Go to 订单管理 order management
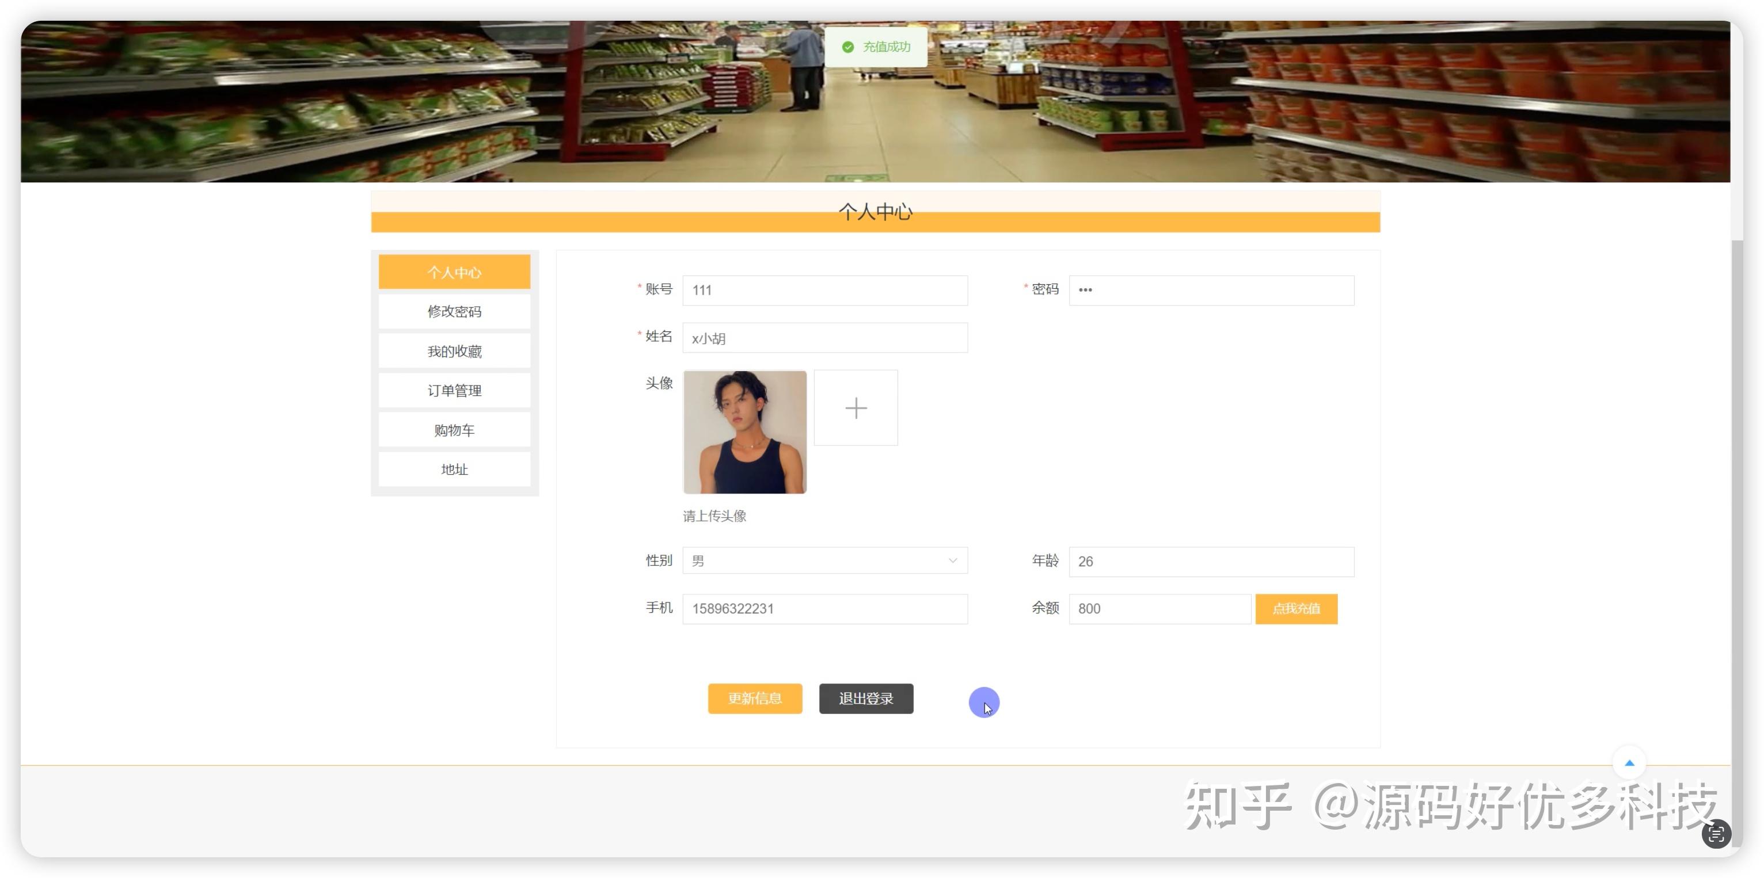This screenshot has width=1764, height=878. 454,390
